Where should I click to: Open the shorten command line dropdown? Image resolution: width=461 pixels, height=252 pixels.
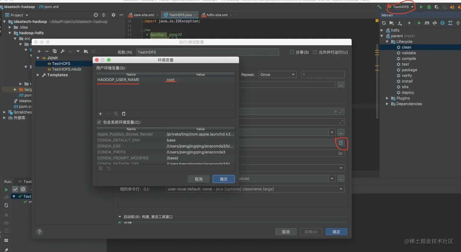pyautogui.click(x=255, y=189)
